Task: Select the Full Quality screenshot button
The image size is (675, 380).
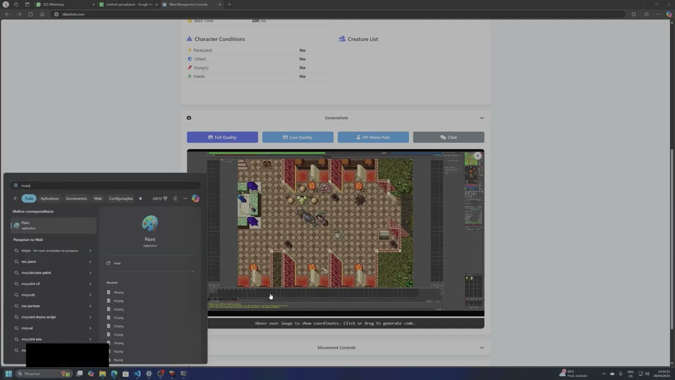Action: (x=222, y=137)
